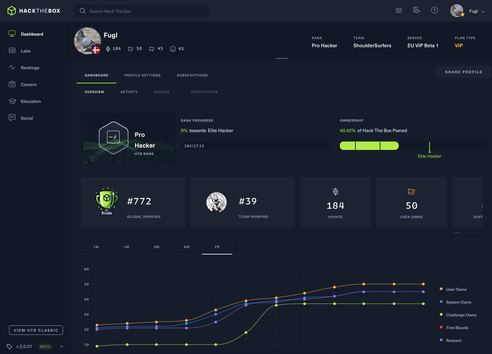The width and height of the screenshot is (492, 354).
Task: Click the points icon in Points card
Action: pyautogui.click(x=335, y=191)
